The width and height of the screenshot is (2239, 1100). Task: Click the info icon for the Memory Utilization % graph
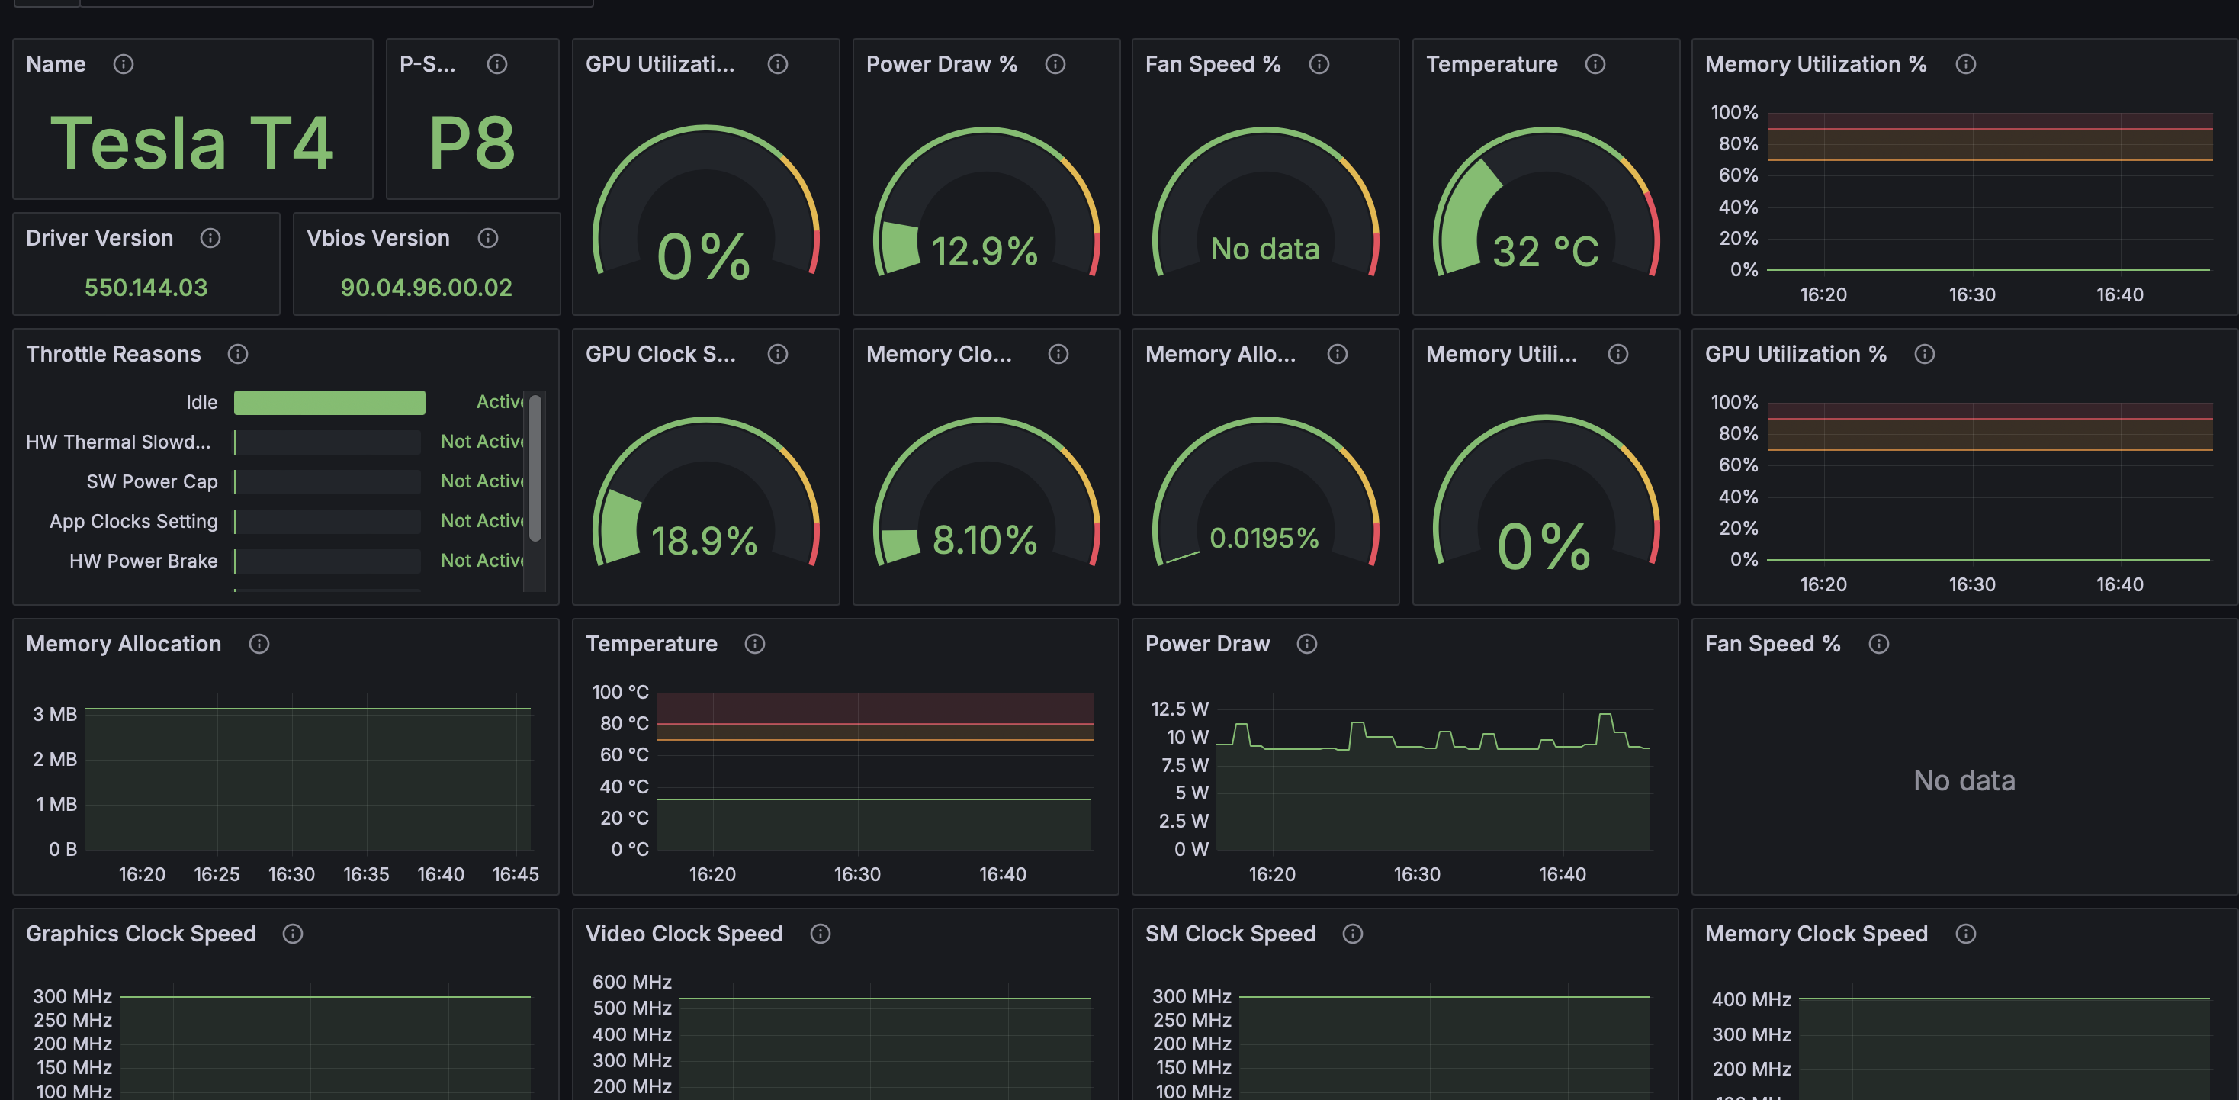click(1966, 64)
